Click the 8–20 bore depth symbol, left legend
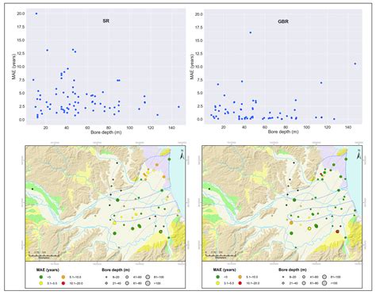Screen dimensions: 376x295 click(106, 277)
